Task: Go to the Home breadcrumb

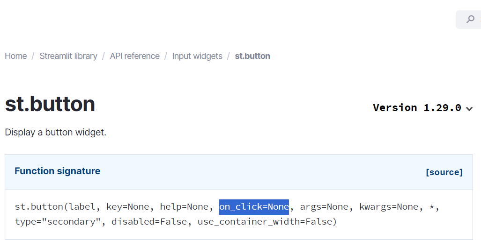Action: (16, 56)
